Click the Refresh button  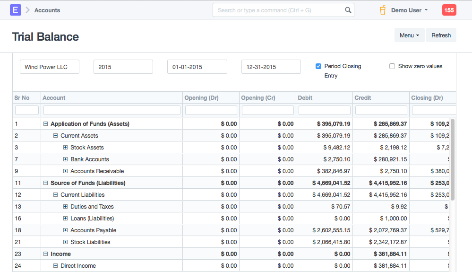click(x=441, y=35)
